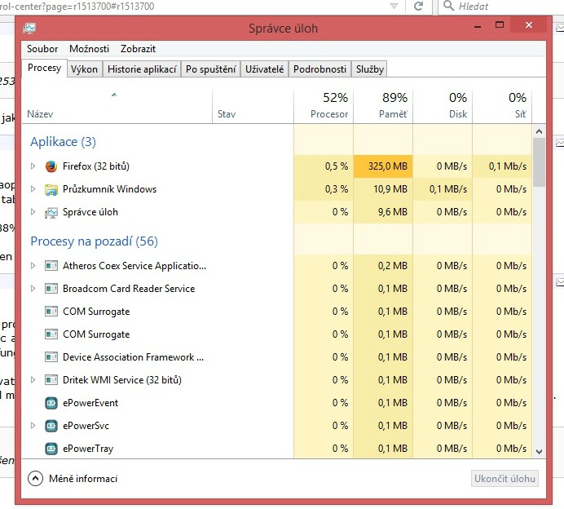Select the ePowerEvent process name

[x=90, y=403]
